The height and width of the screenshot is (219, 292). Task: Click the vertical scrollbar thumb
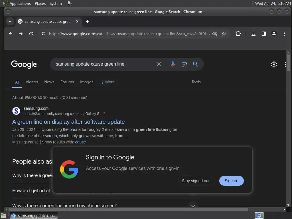point(288,62)
